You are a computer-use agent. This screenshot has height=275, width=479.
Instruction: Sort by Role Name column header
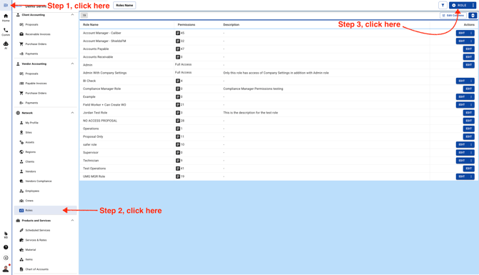[91, 25]
